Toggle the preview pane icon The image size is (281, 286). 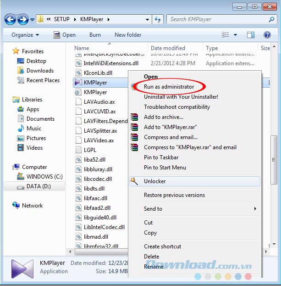click(251, 35)
